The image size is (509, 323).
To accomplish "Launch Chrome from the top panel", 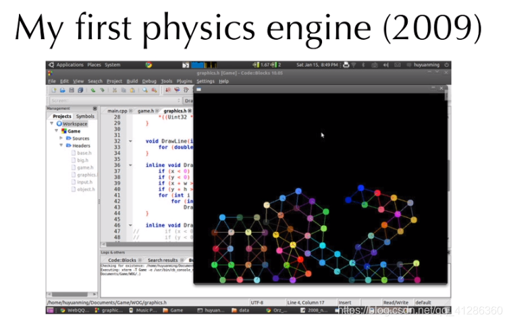I will [x=149, y=65].
